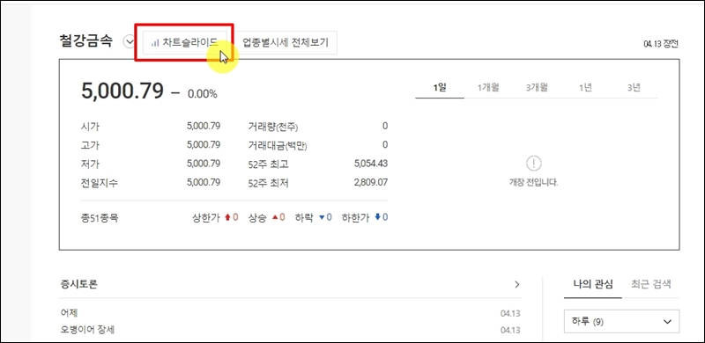Select the 나의 관심 tab
This screenshot has width=705, height=343.
[592, 284]
